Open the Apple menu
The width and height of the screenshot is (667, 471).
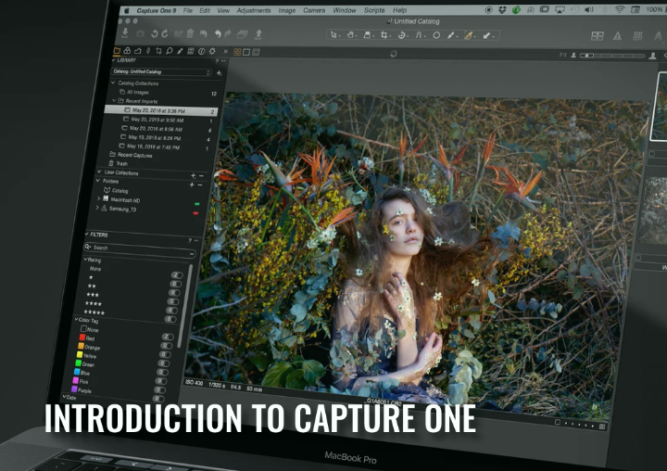click(x=126, y=10)
